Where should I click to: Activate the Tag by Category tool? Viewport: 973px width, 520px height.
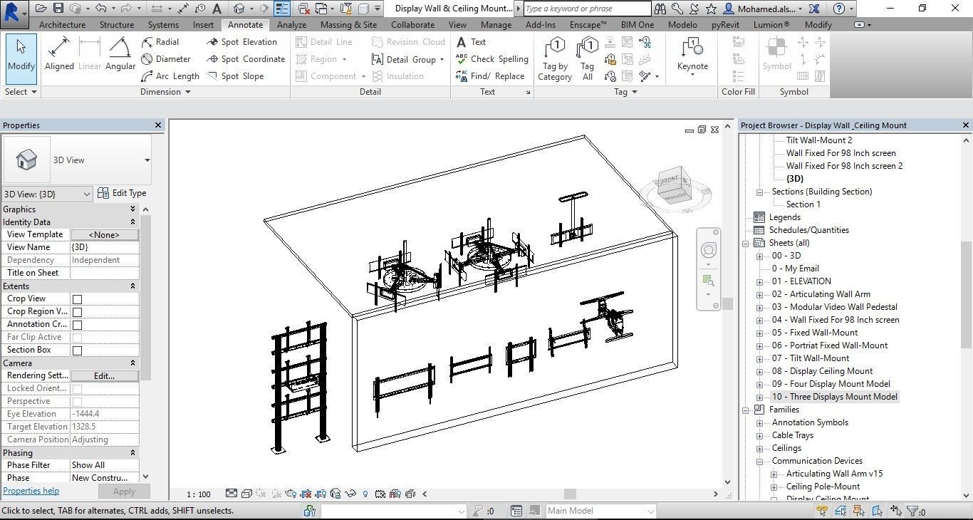point(556,57)
